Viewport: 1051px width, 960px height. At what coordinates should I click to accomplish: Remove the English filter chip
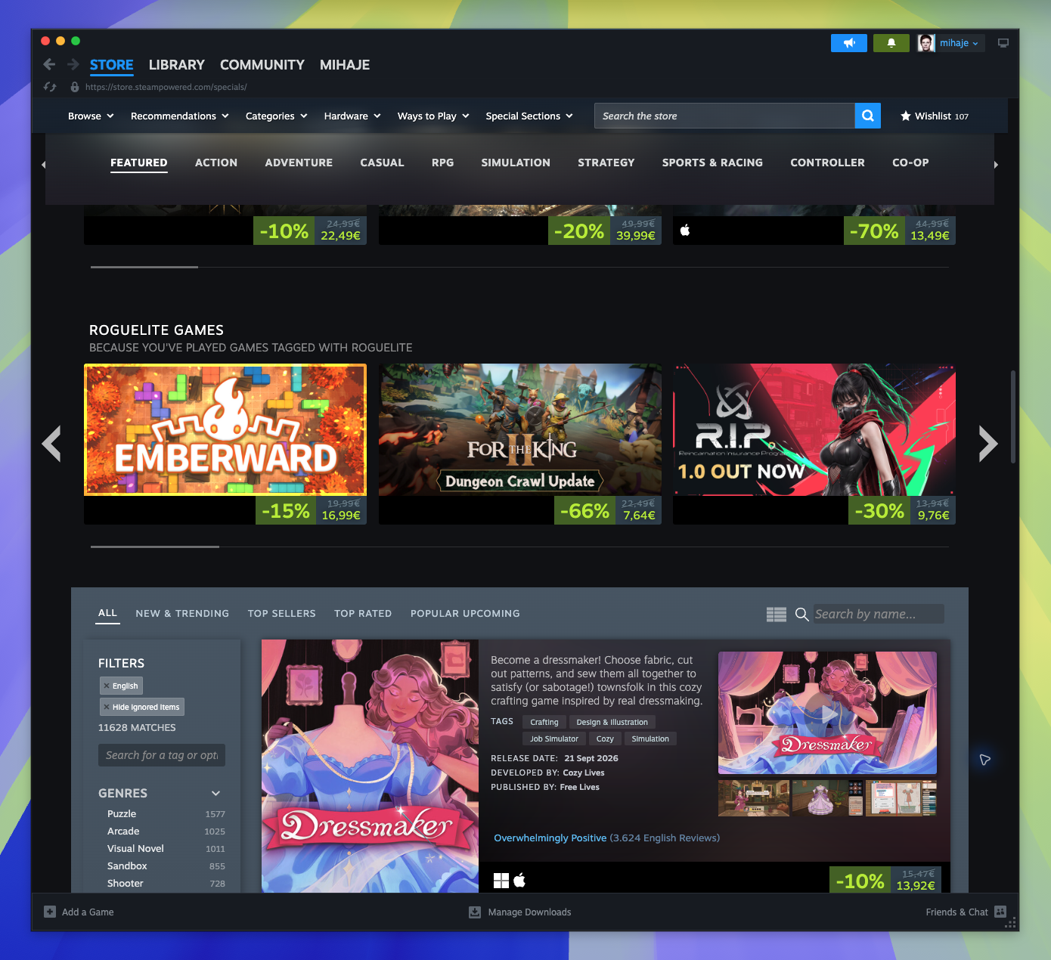coord(107,686)
